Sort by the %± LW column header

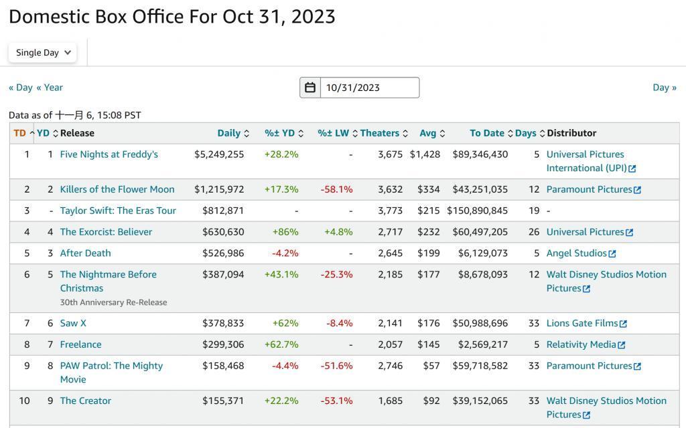tap(333, 133)
